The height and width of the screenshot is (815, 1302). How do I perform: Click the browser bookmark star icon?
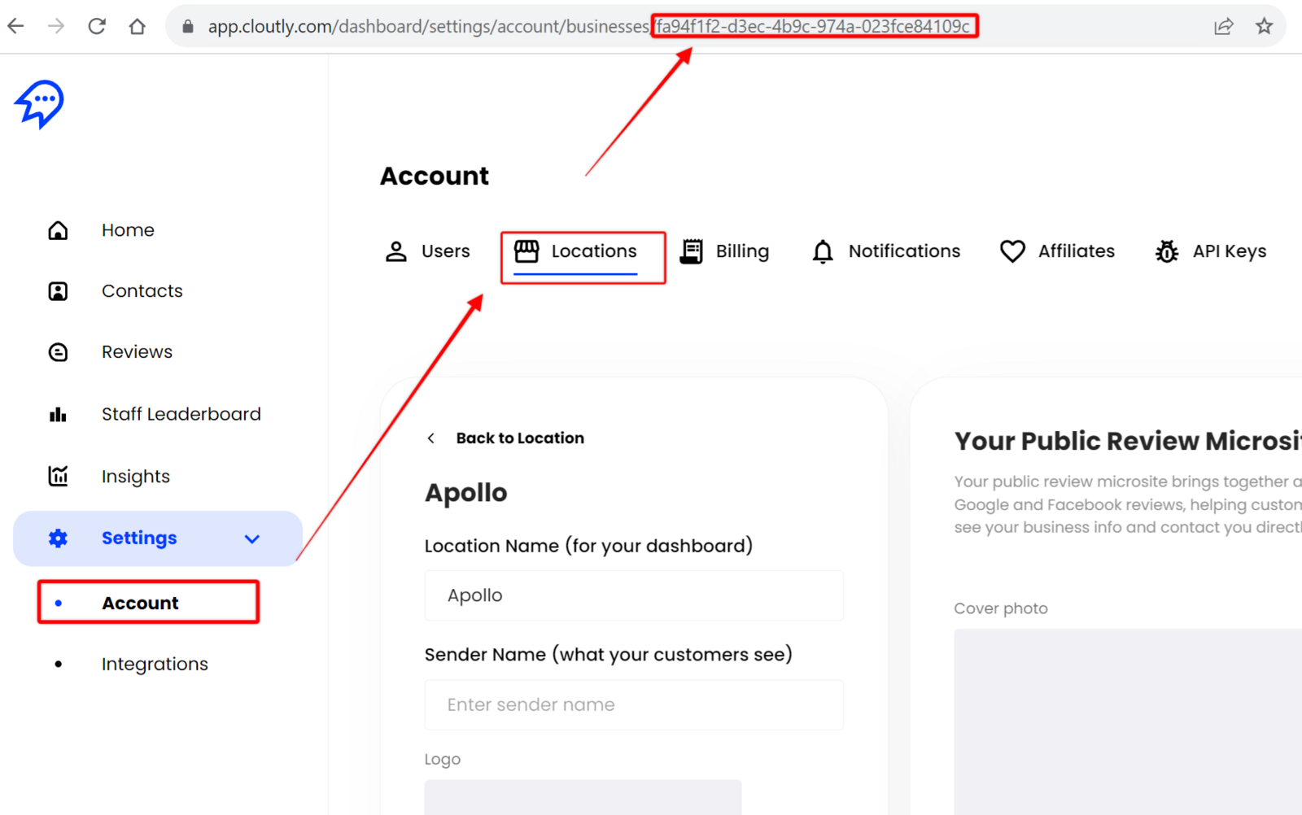click(1264, 26)
